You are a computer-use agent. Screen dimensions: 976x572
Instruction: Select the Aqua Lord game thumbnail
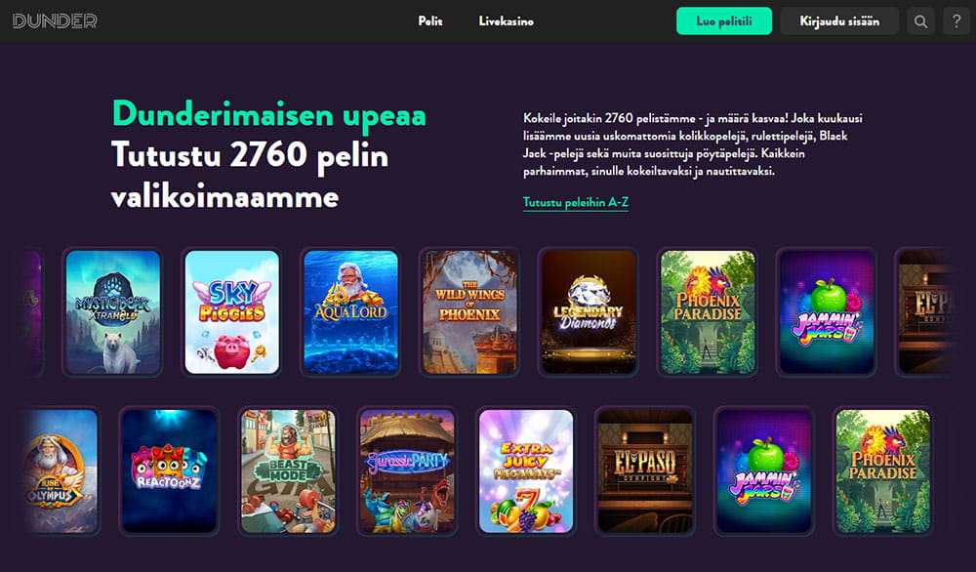coord(351,312)
